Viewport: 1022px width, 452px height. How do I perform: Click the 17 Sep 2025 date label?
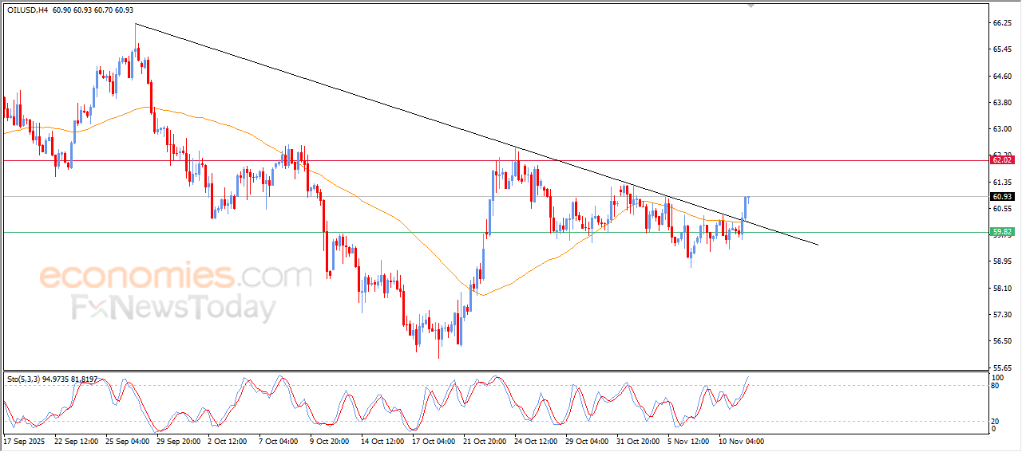pos(25,440)
